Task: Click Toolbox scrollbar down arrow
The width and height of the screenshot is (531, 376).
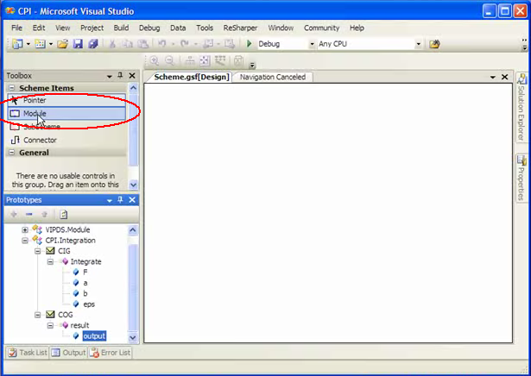Action: coord(134,185)
